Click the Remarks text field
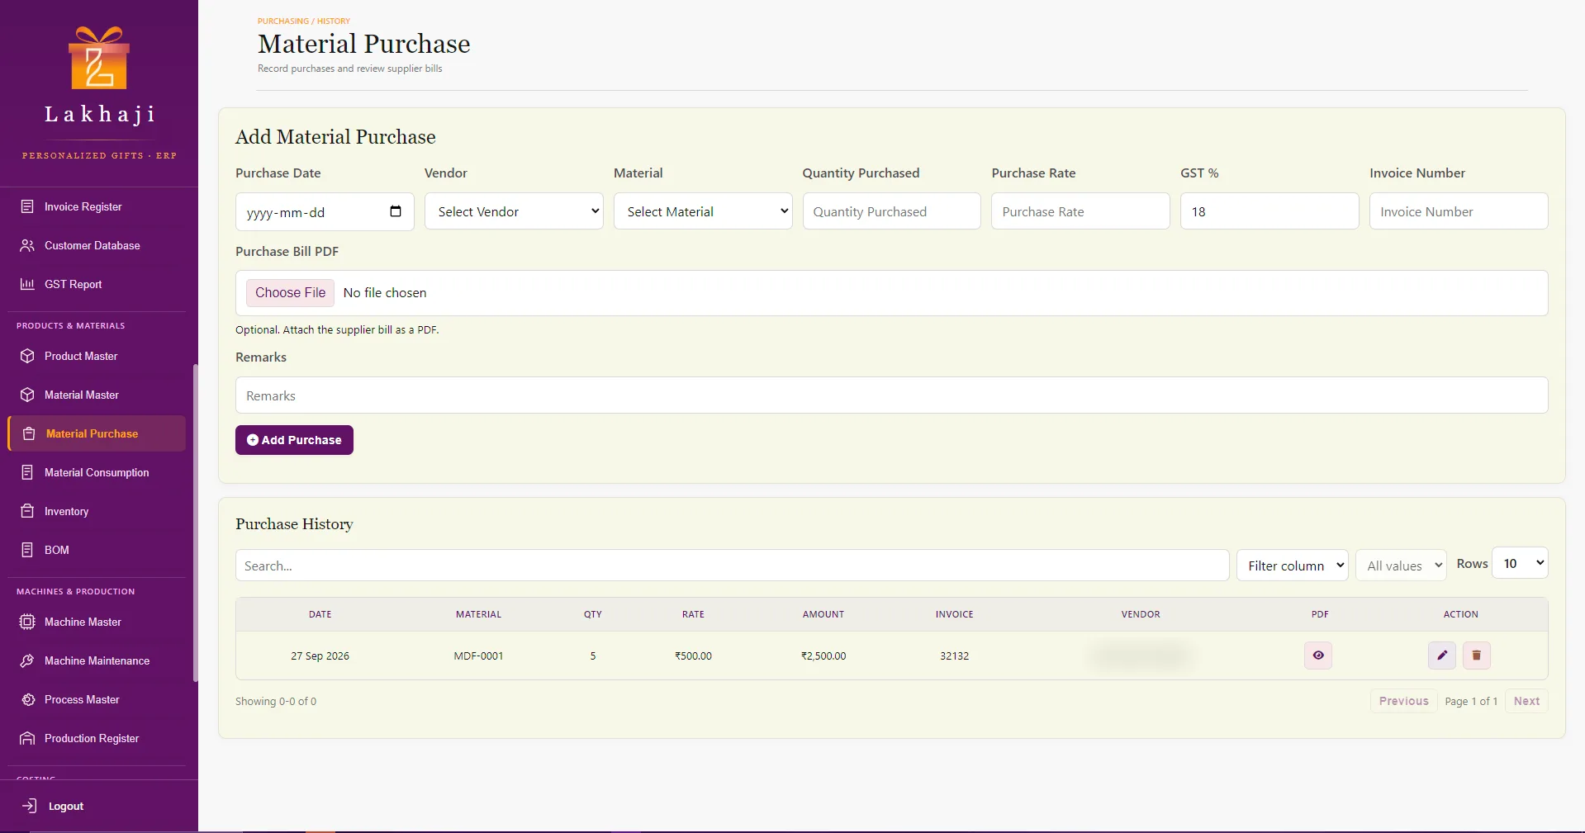This screenshot has height=833, width=1585. click(891, 395)
